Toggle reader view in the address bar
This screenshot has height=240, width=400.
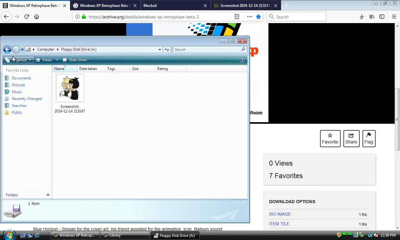click(237, 17)
